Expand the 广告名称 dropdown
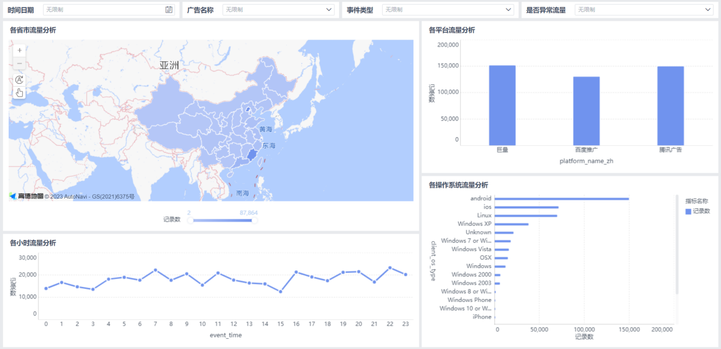This screenshot has width=721, height=349. tap(329, 10)
